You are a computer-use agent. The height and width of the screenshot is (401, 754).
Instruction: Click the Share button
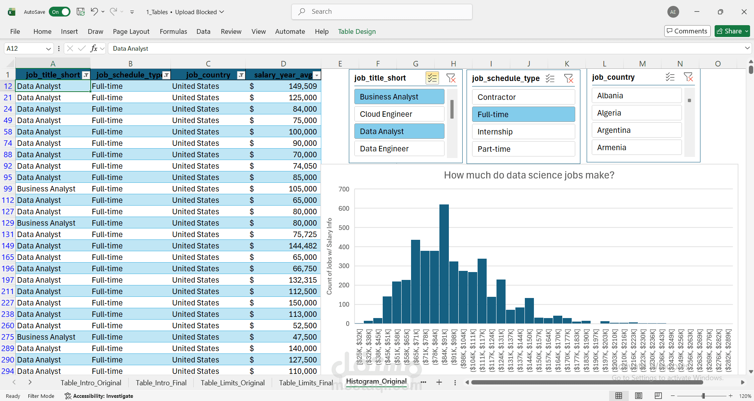(730, 31)
